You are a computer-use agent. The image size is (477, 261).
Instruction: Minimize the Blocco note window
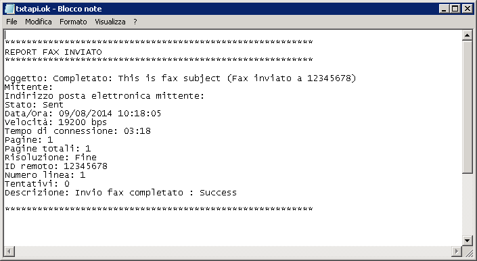click(x=444, y=9)
